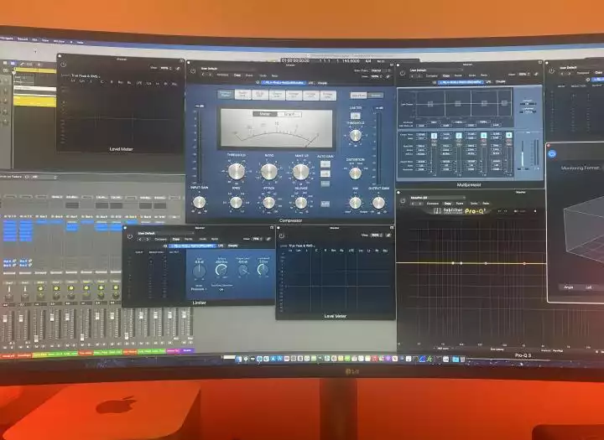Select the Studio VCA compressor circuit type
604x440 pixels.
(x=243, y=95)
